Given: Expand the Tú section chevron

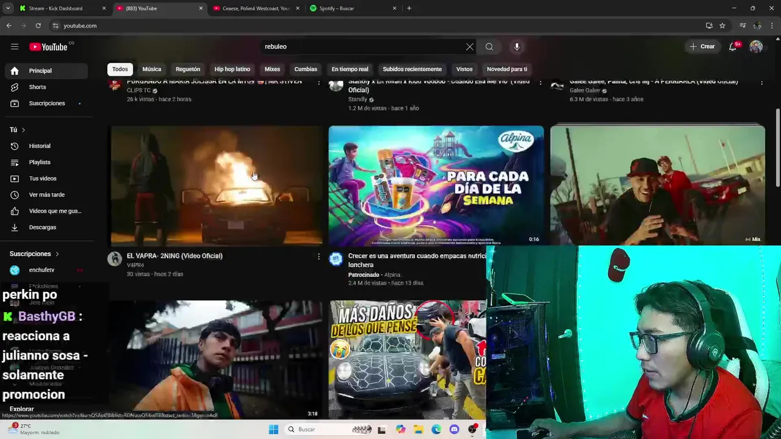Looking at the screenshot, I should click(x=23, y=130).
